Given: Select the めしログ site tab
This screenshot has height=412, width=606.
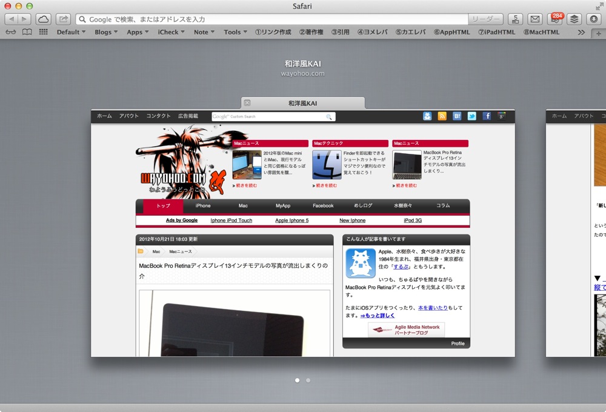Looking at the screenshot, I should pyautogui.click(x=363, y=205).
